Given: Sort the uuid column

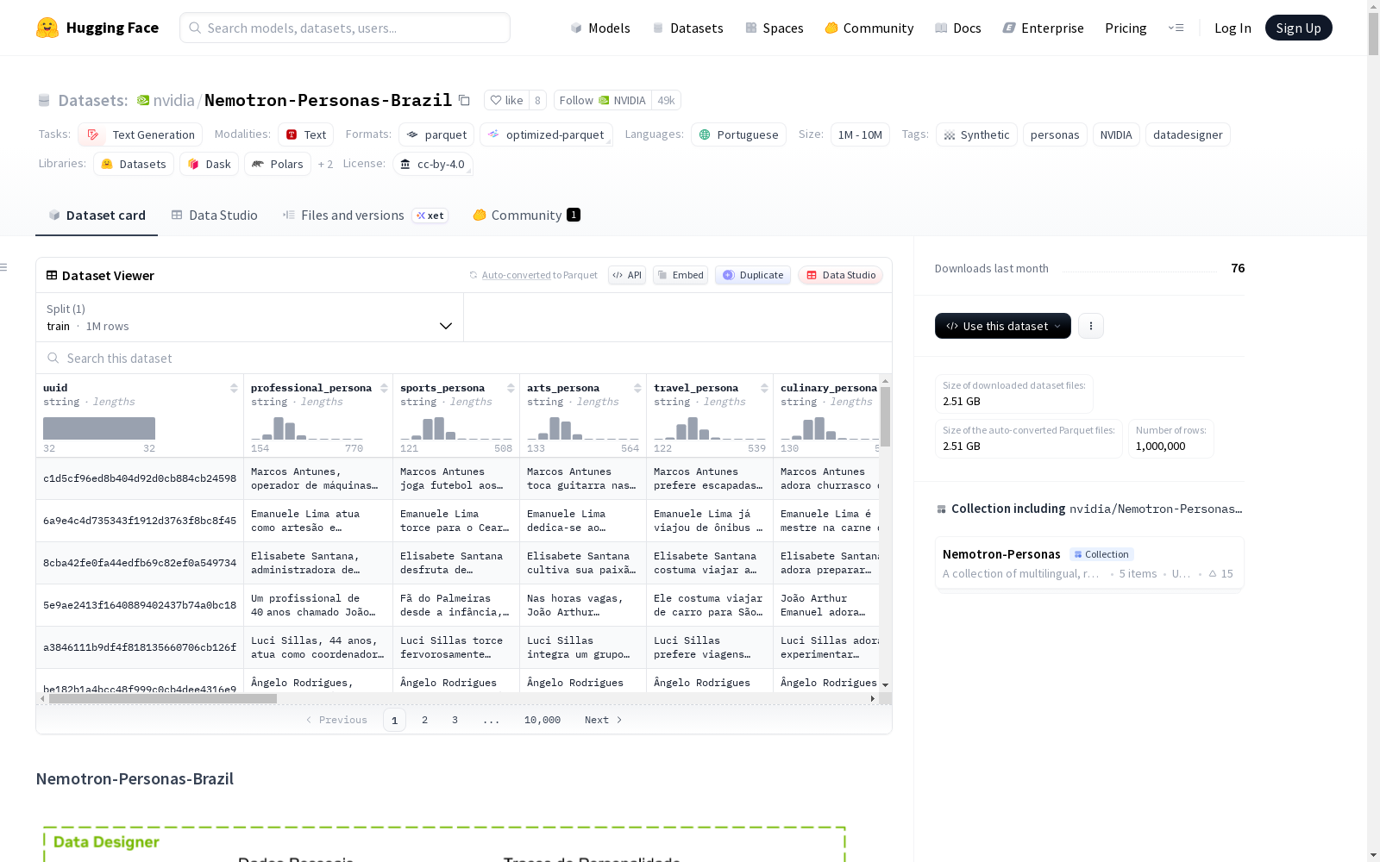Looking at the screenshot, I should [x=234, y=388].
